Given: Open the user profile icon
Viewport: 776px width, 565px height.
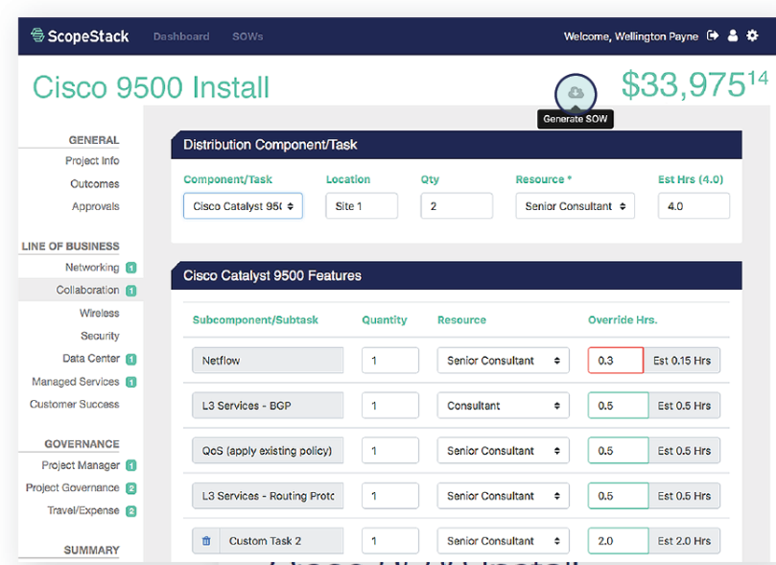Looking at the screenshot, I should pos(731,35).
